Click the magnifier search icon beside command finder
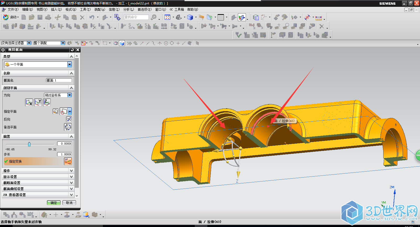420x227 pixels. 154,17
